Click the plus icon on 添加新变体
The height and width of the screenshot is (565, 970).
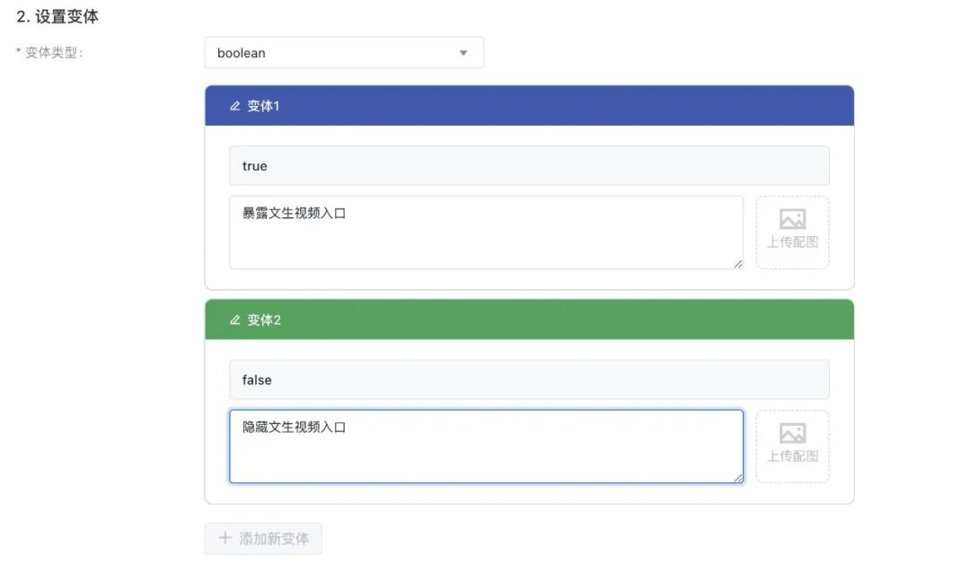225,538
